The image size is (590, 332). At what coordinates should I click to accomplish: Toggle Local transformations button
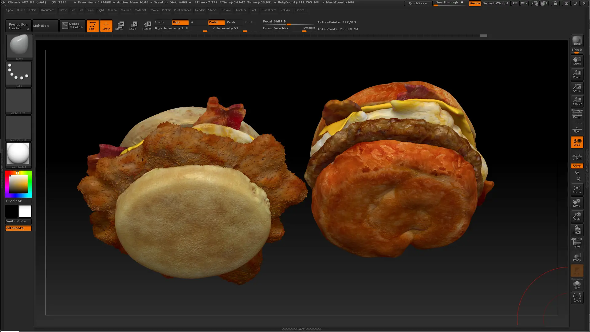[577, 142]
